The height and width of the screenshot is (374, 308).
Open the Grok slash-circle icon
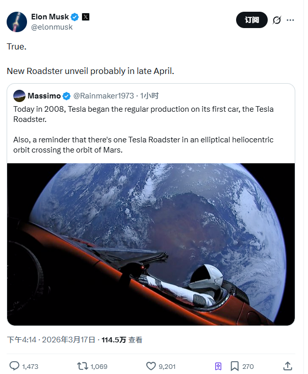tap(277, 20)
